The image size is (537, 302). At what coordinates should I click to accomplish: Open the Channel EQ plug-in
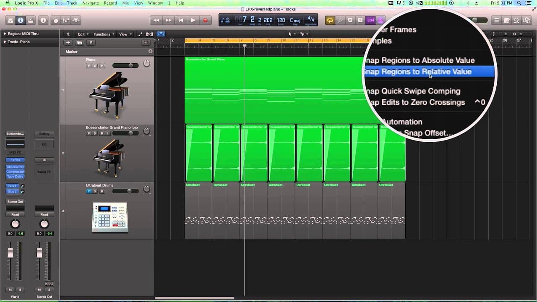(x=15, y=167)
